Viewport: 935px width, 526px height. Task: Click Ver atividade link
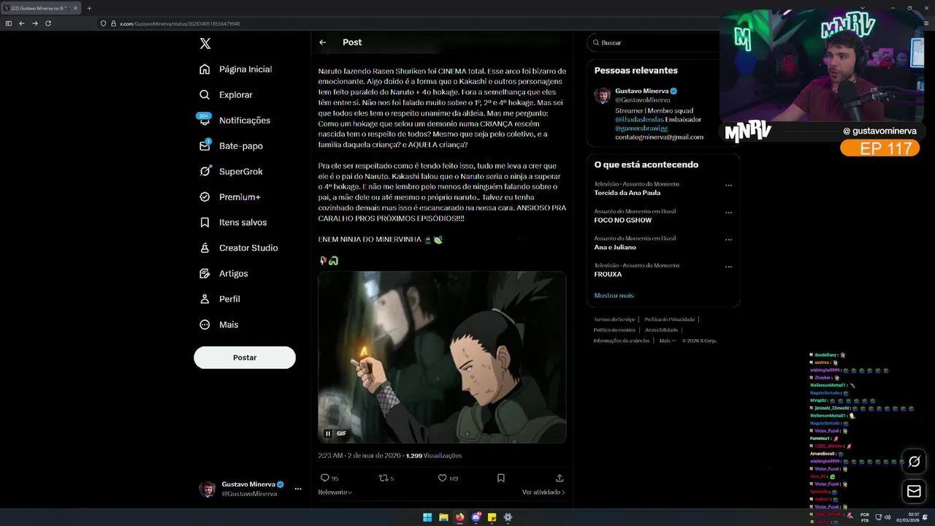[x=543, y=492]
